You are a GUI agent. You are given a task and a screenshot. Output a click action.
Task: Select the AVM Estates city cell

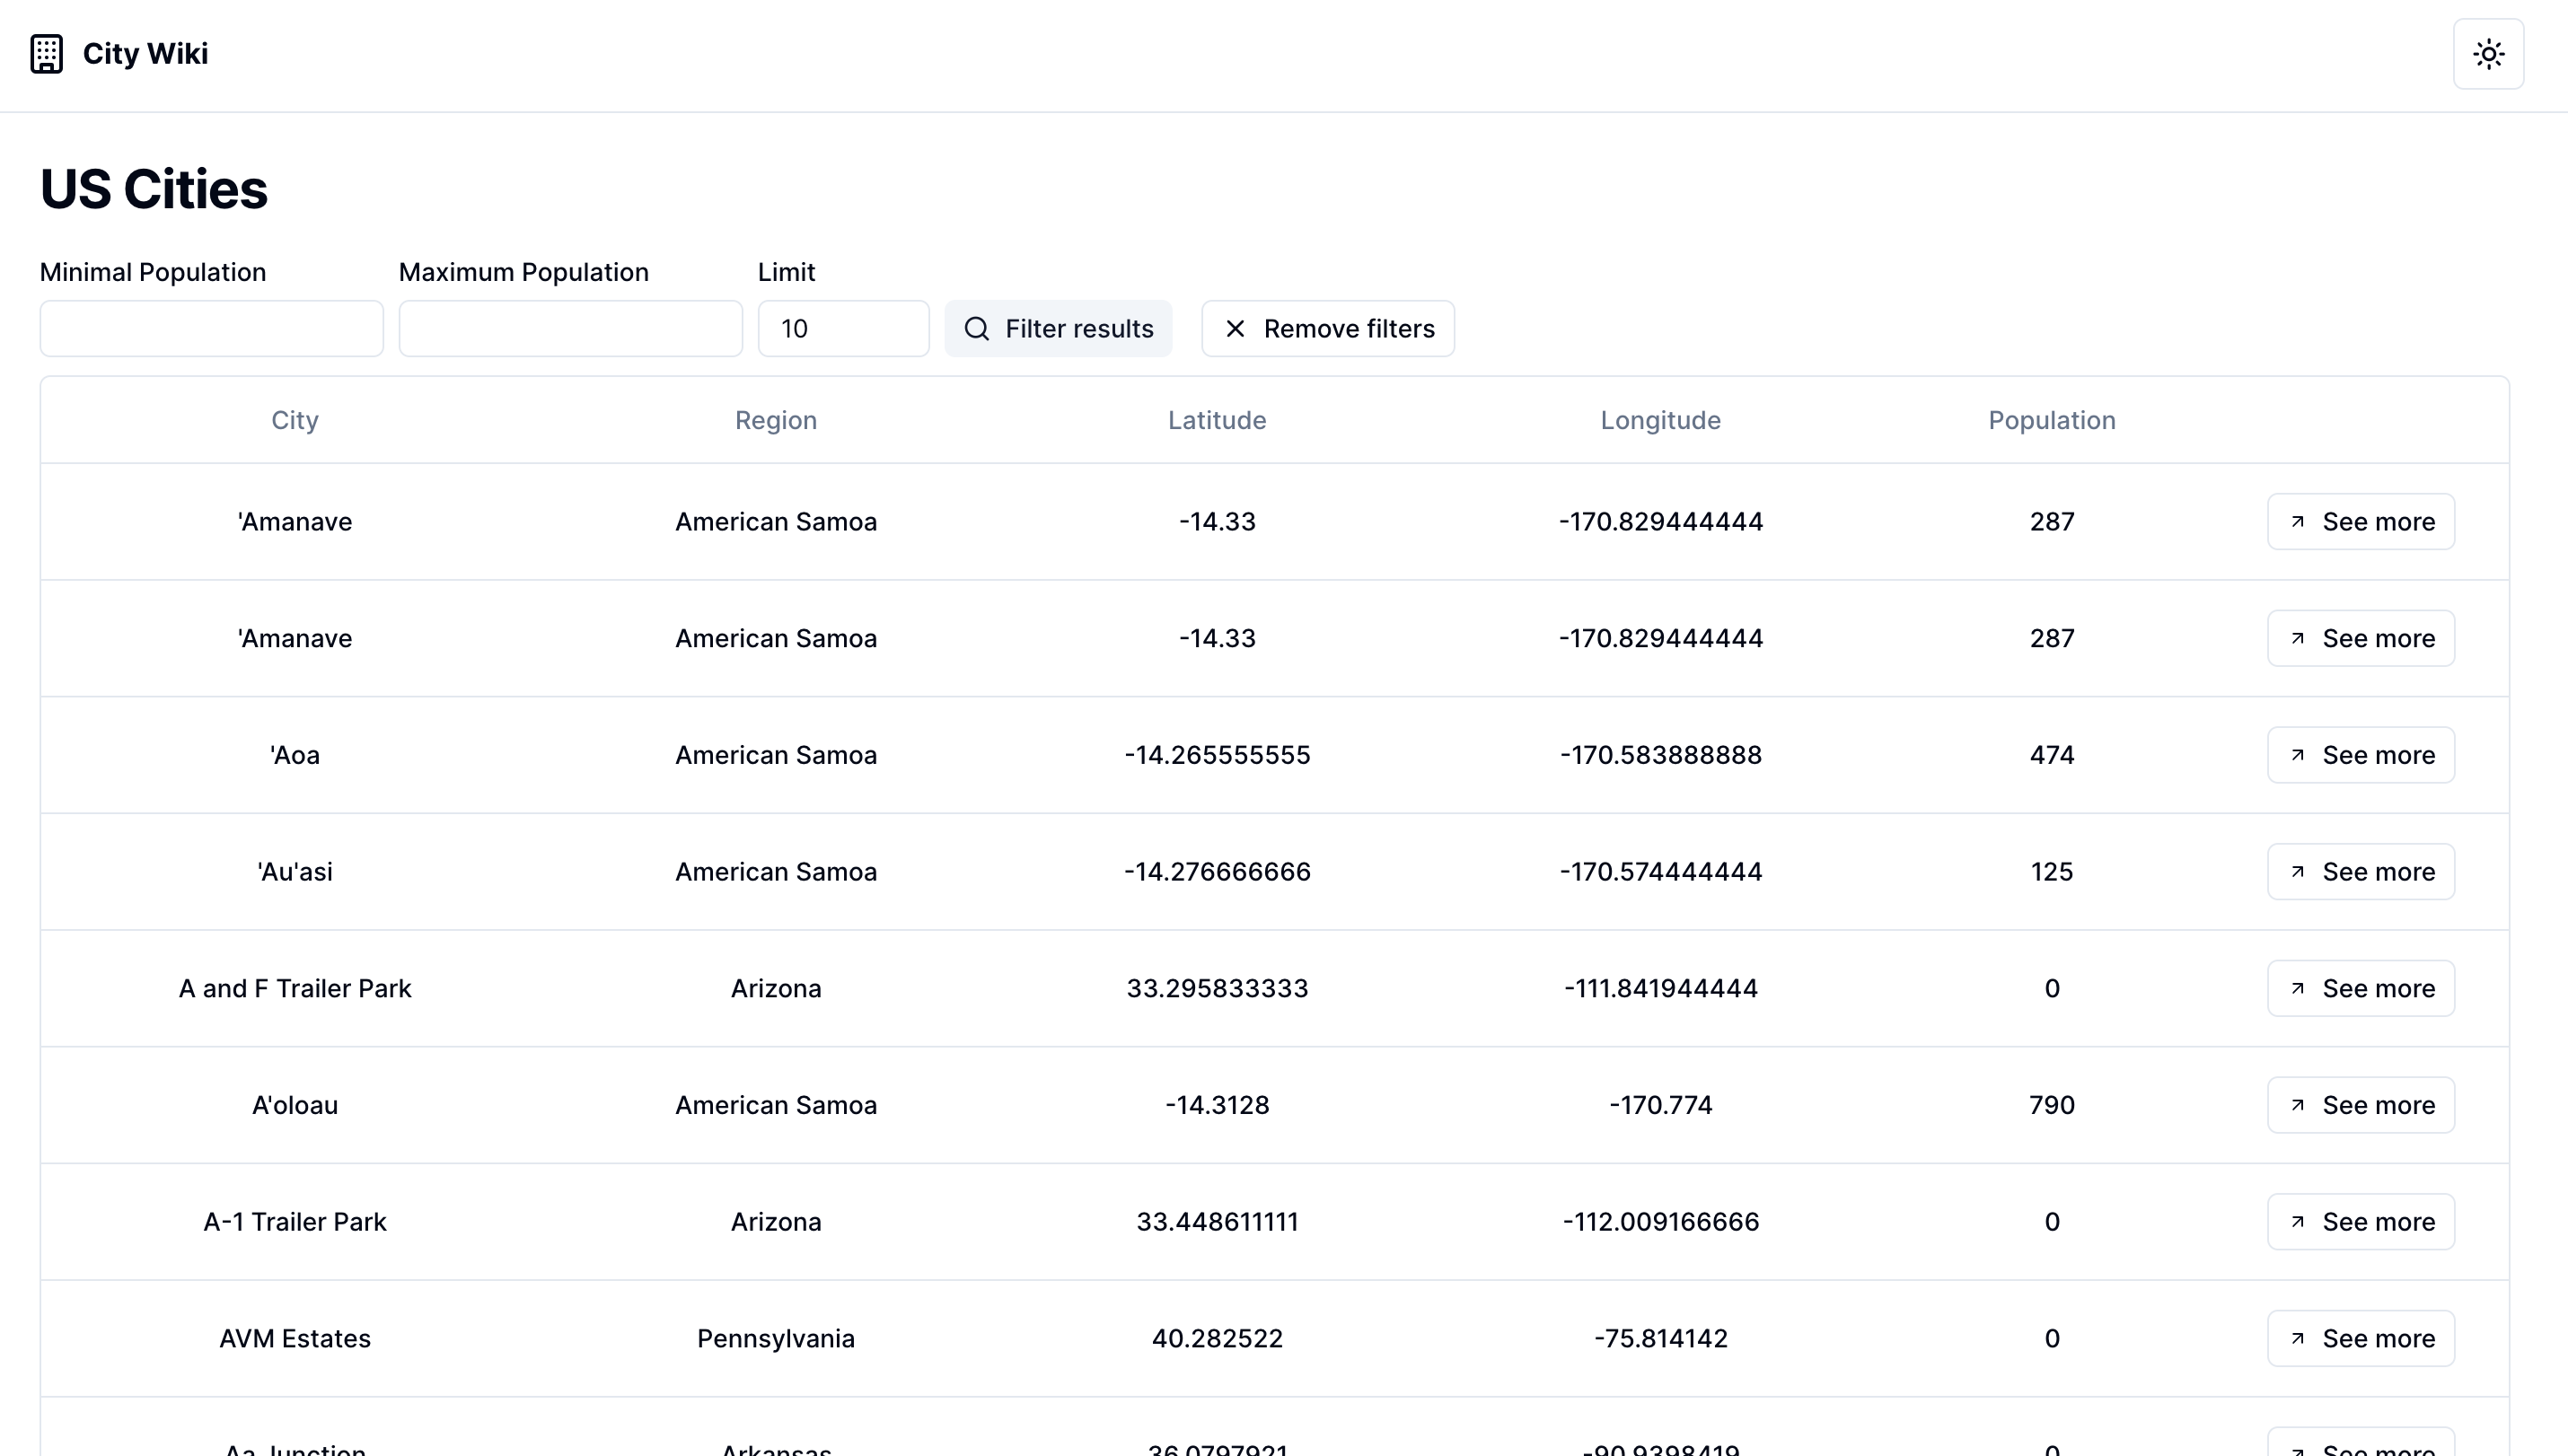(295, 1338)
